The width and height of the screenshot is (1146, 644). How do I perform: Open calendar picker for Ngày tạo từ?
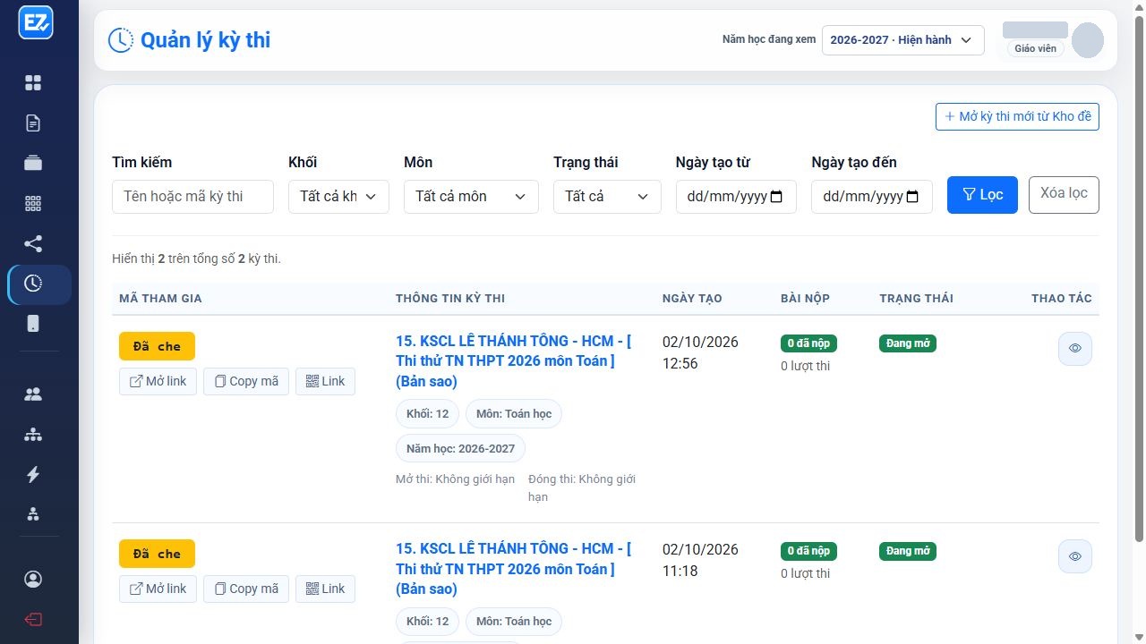pos(776,197)
